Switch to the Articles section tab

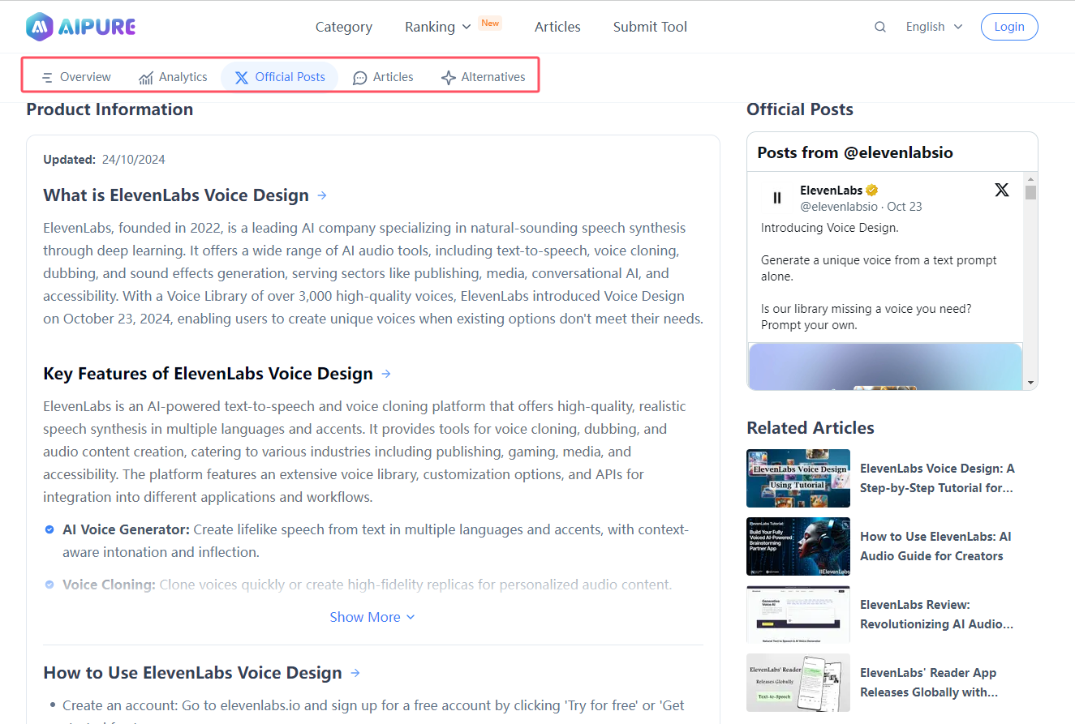(x=383, y=77)
